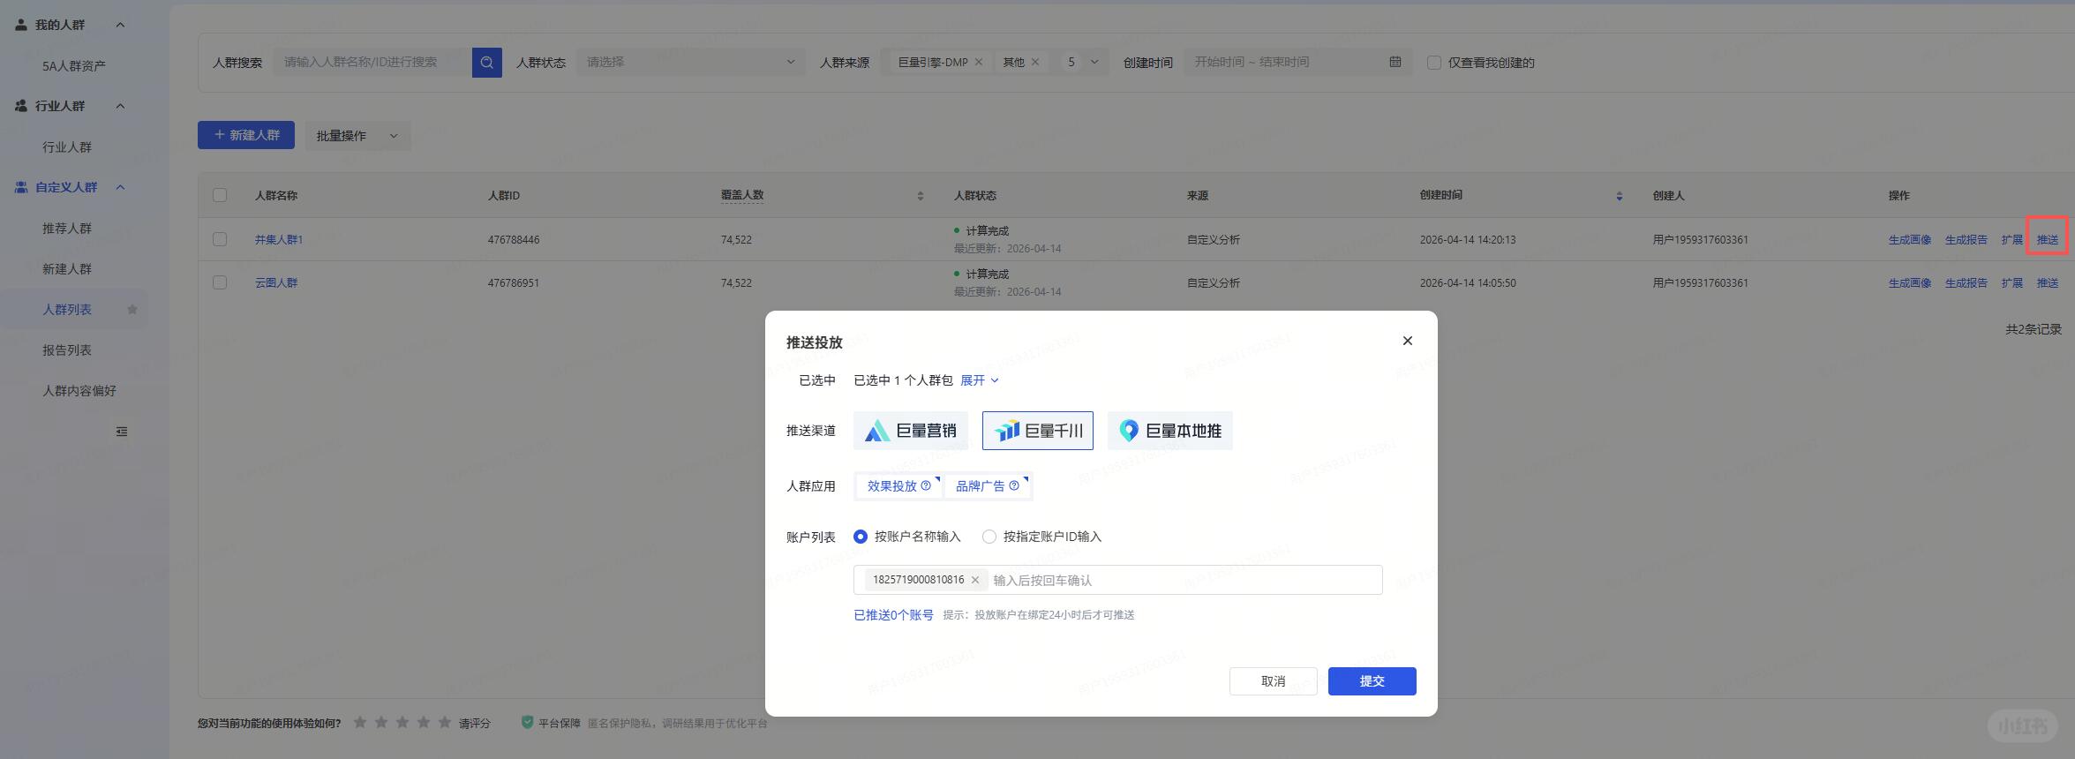This screenshot has width=2075, height=759.
Task: Click the 提交 button
Action: point(1372,681)
